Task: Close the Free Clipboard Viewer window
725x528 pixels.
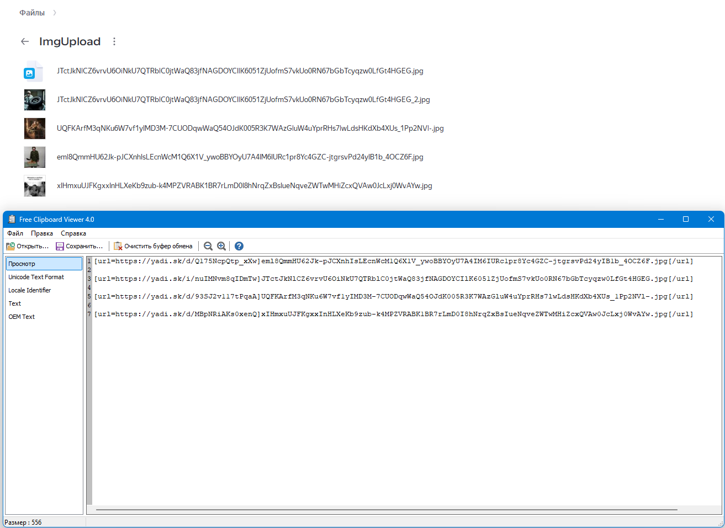Action: (711, 219)
